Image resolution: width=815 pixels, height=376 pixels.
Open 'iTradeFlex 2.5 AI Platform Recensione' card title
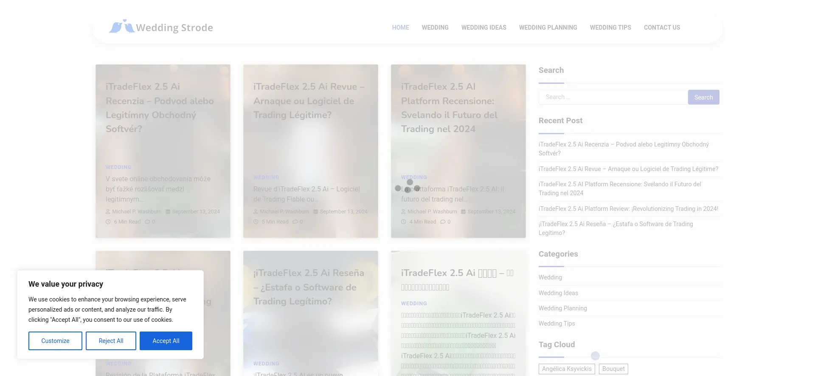[449, 108]
